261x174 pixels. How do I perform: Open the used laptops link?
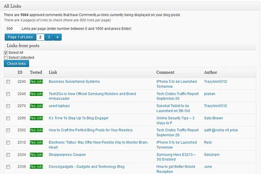pyautogui.click(x=59, y=106)
